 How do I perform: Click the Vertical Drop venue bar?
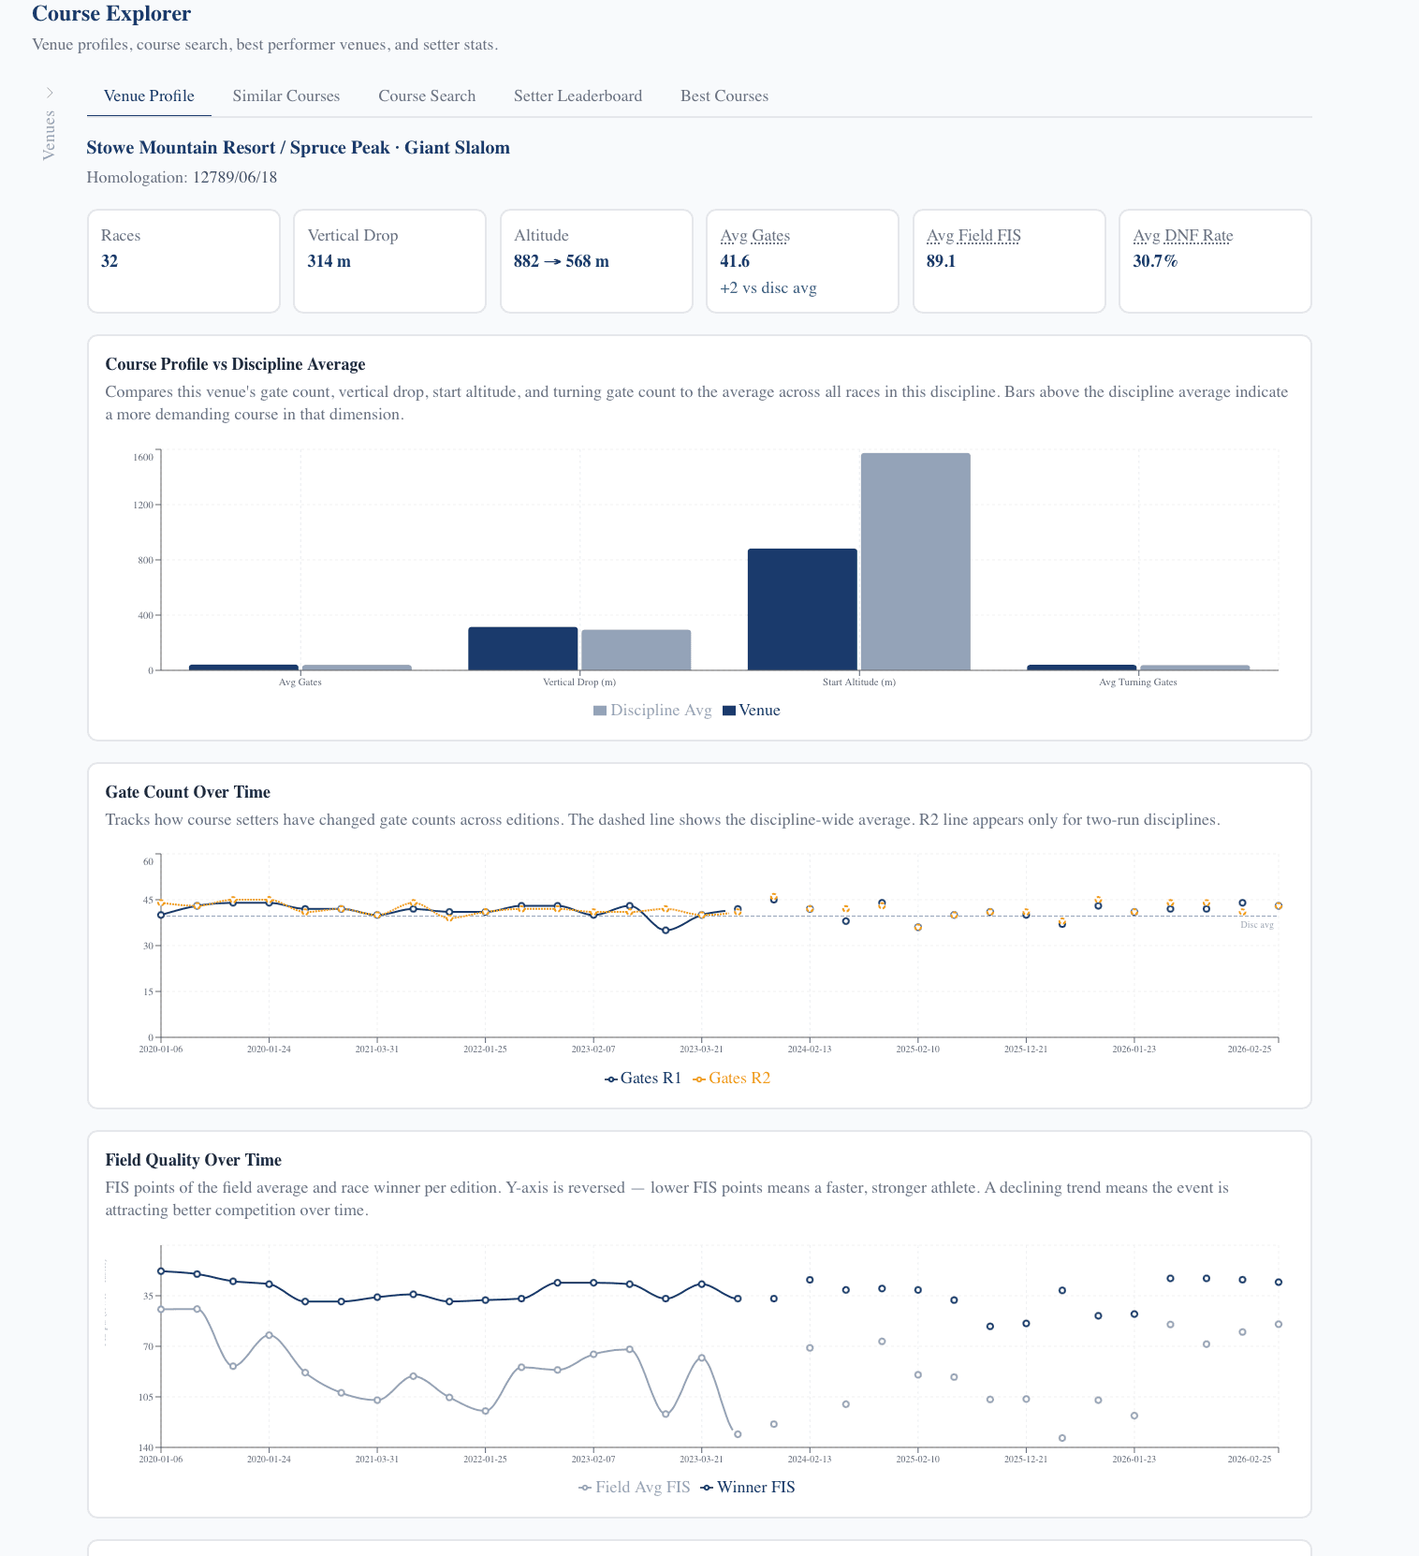[522, 648]
